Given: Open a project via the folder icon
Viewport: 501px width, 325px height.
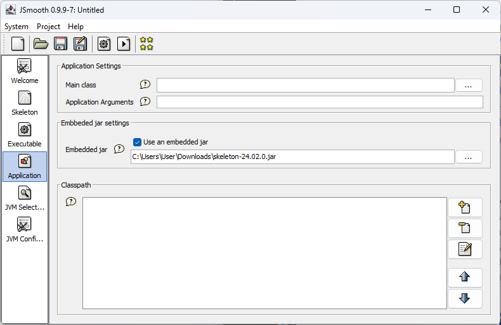Looking at the screenshot, I should click(x=41, y=44).
